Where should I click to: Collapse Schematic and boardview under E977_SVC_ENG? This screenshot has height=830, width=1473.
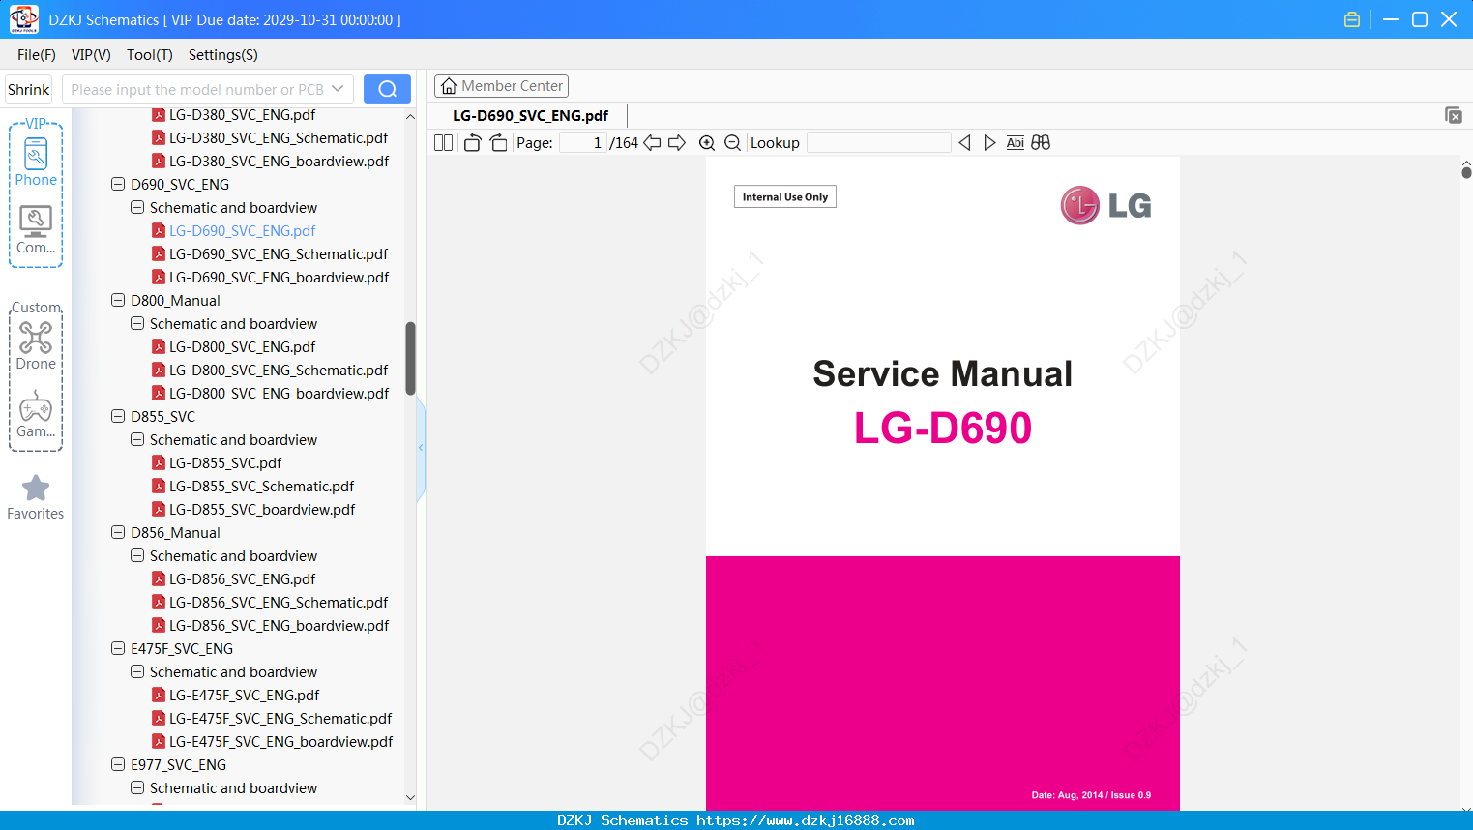click(x=137, y=787)
